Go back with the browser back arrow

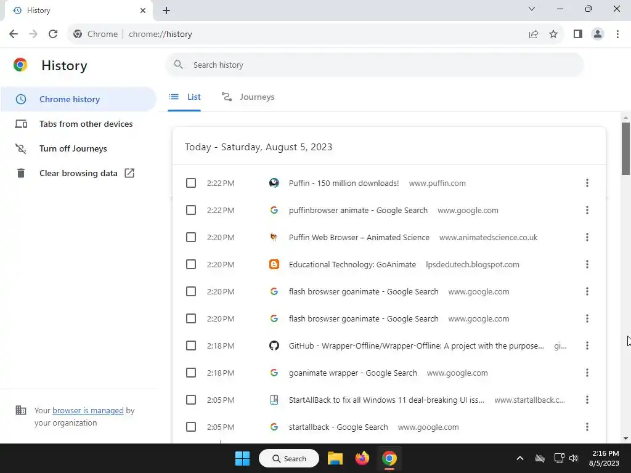[14, 34]
